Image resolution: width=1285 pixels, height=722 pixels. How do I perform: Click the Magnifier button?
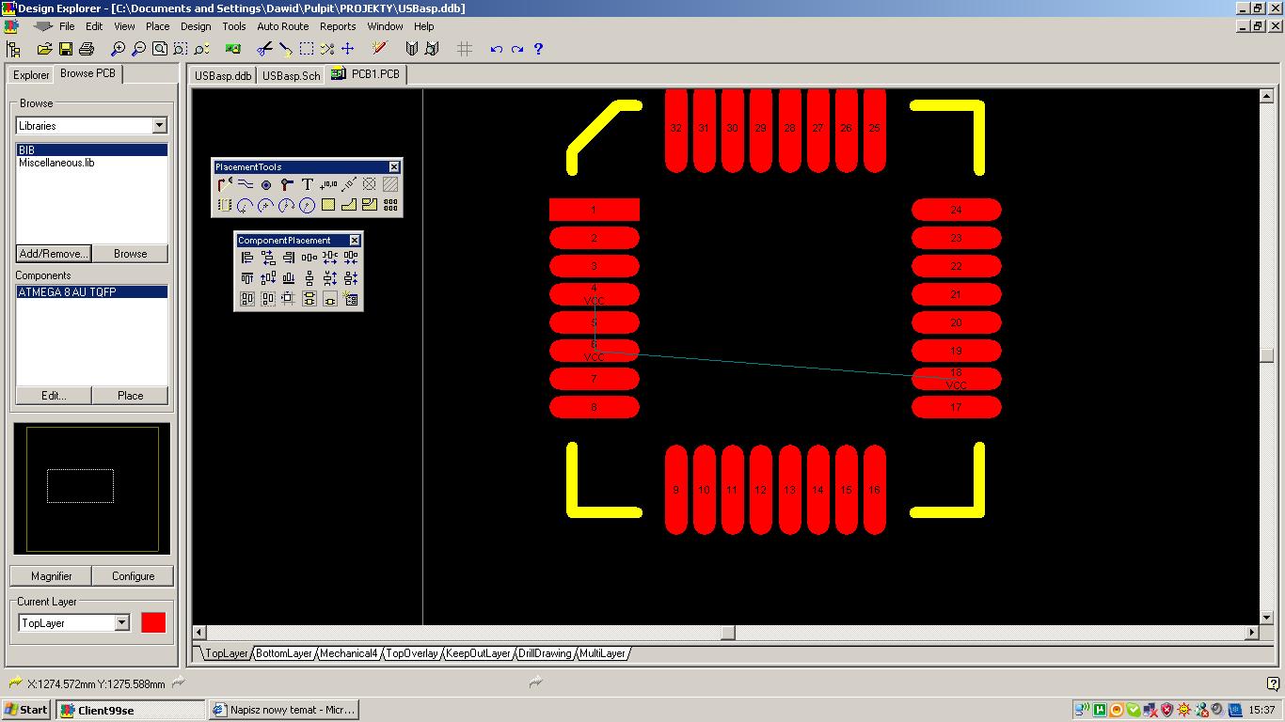52,576
